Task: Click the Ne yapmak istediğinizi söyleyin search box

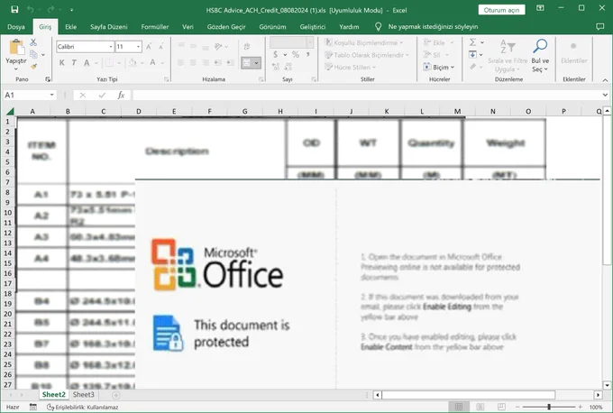Action: (433, 26)
